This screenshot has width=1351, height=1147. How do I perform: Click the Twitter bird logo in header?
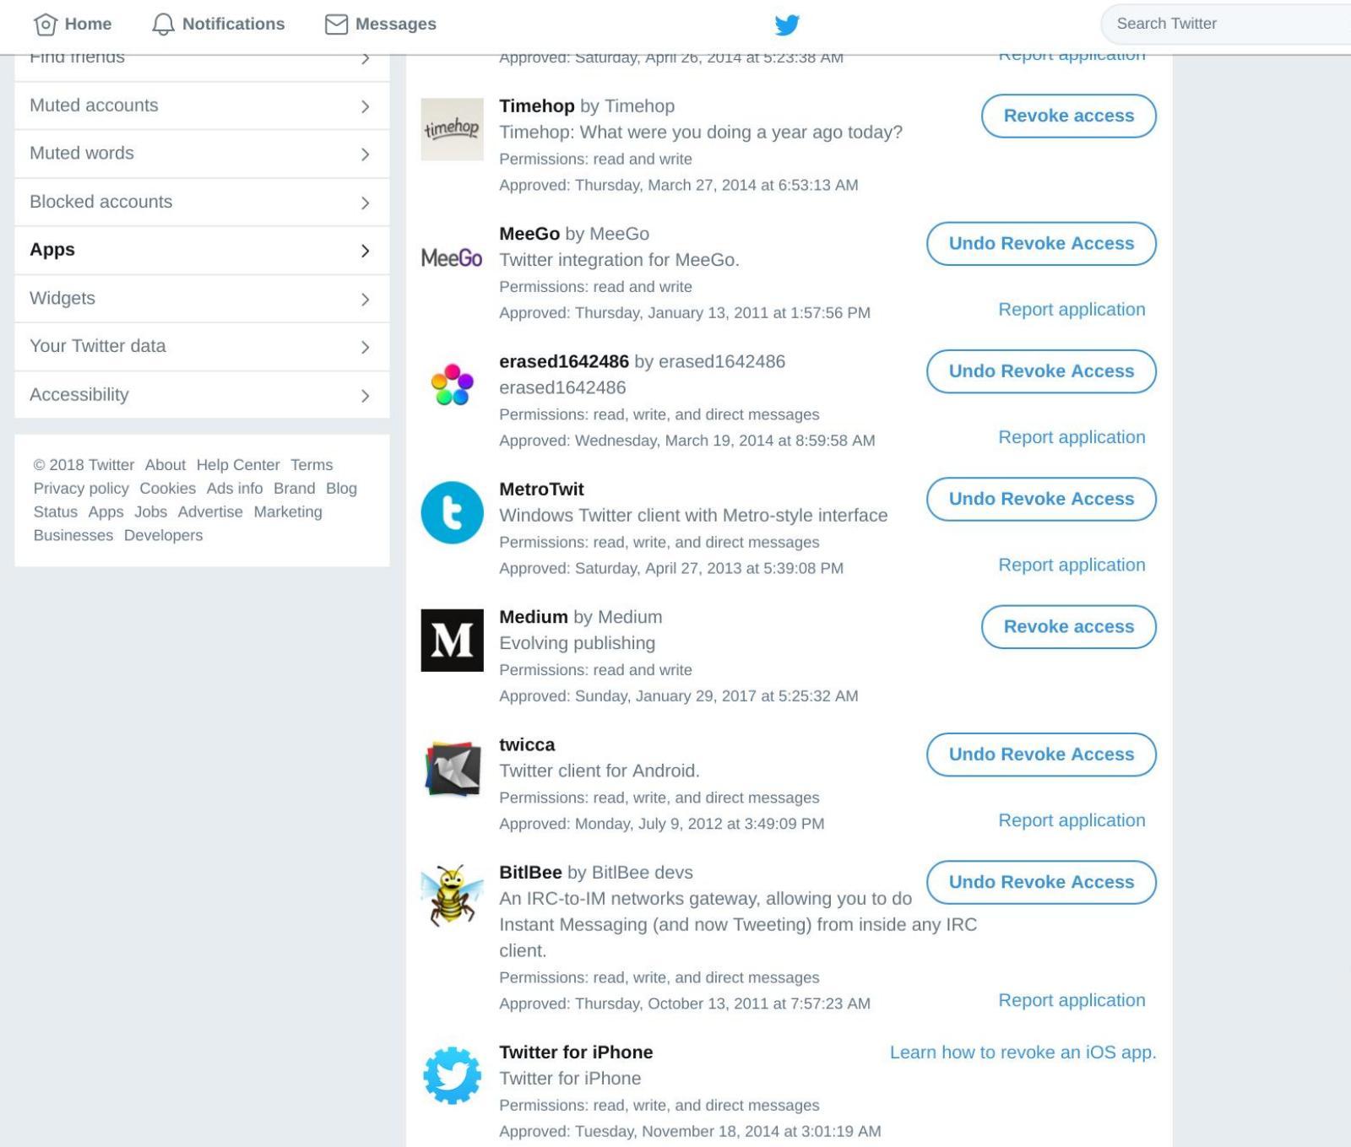[x=787, y=24]
